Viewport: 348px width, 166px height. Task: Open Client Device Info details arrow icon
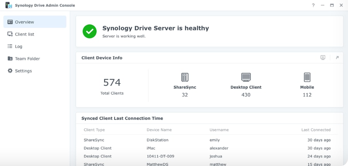[x=337, y=58]
